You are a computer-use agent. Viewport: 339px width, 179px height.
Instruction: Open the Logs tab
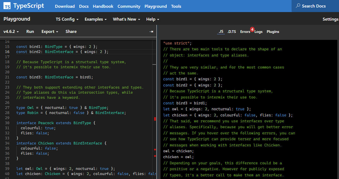pyautogui.click(x=258, y=32)
